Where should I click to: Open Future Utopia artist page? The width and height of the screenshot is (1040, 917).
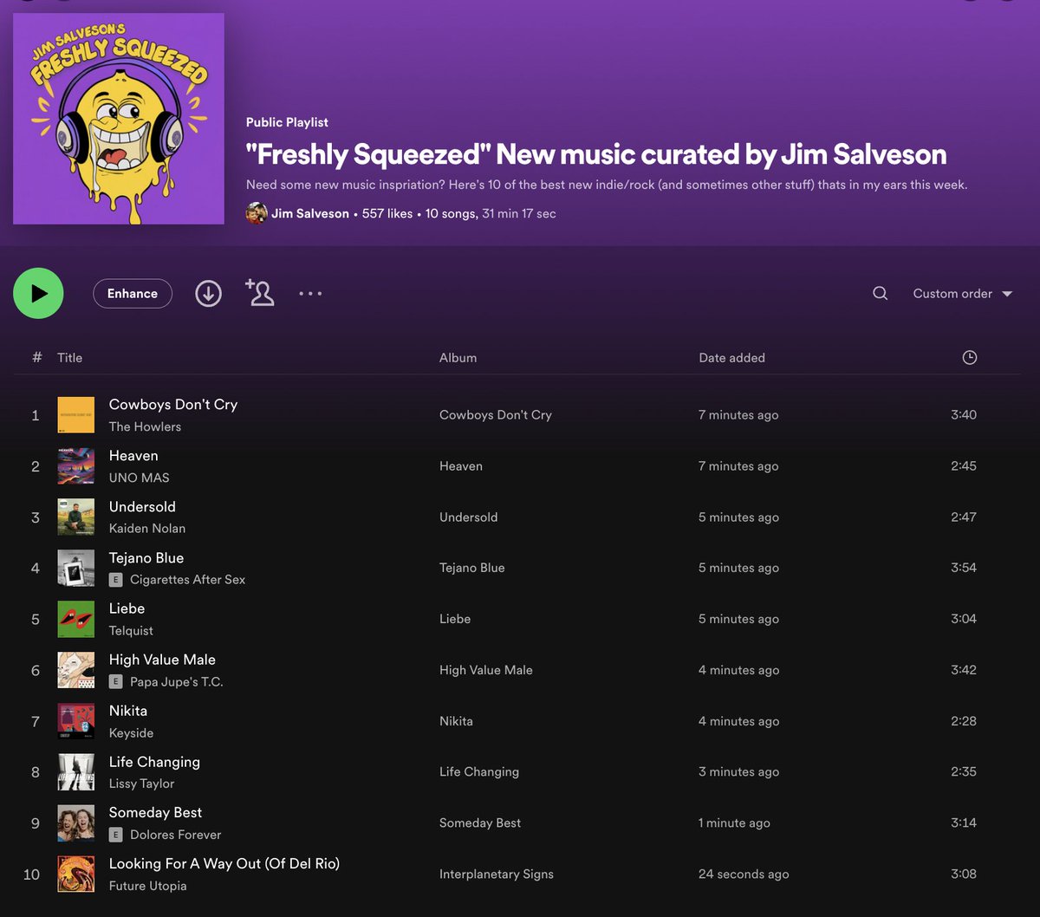coord(147,886)
